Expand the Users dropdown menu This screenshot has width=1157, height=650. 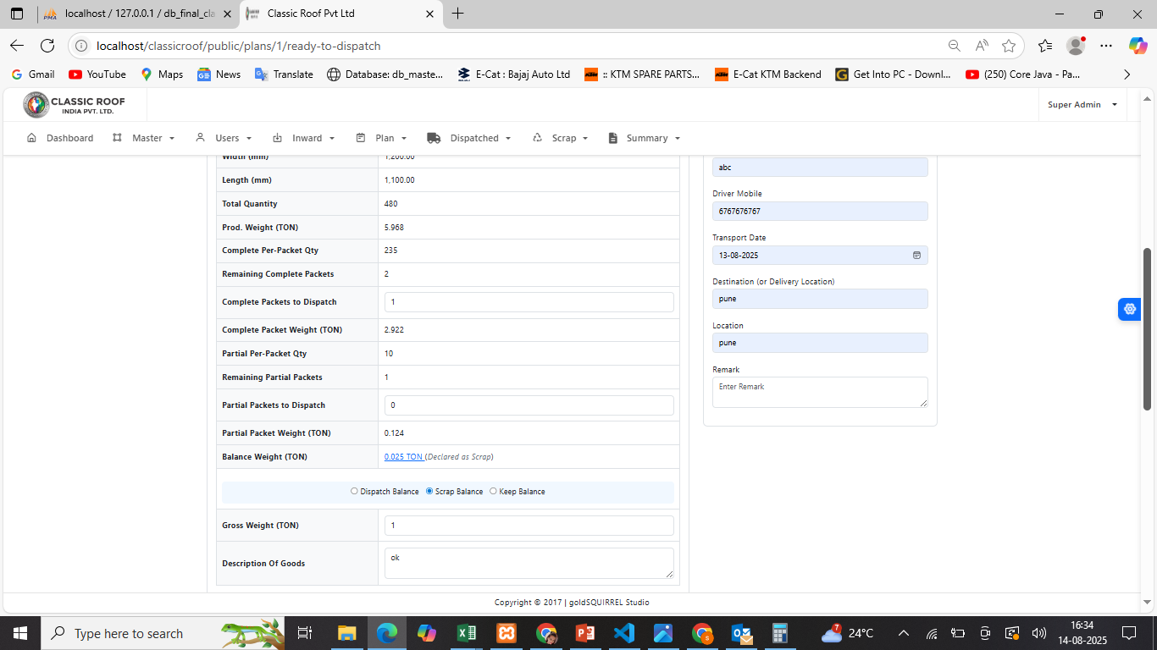point(224,138)
